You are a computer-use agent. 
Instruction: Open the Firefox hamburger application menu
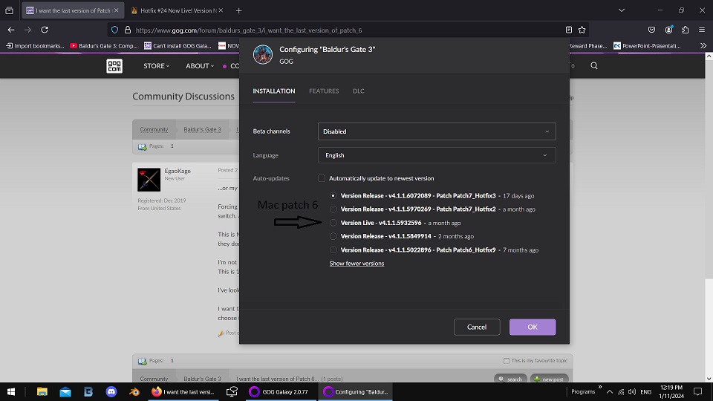(x=702, y=30)
